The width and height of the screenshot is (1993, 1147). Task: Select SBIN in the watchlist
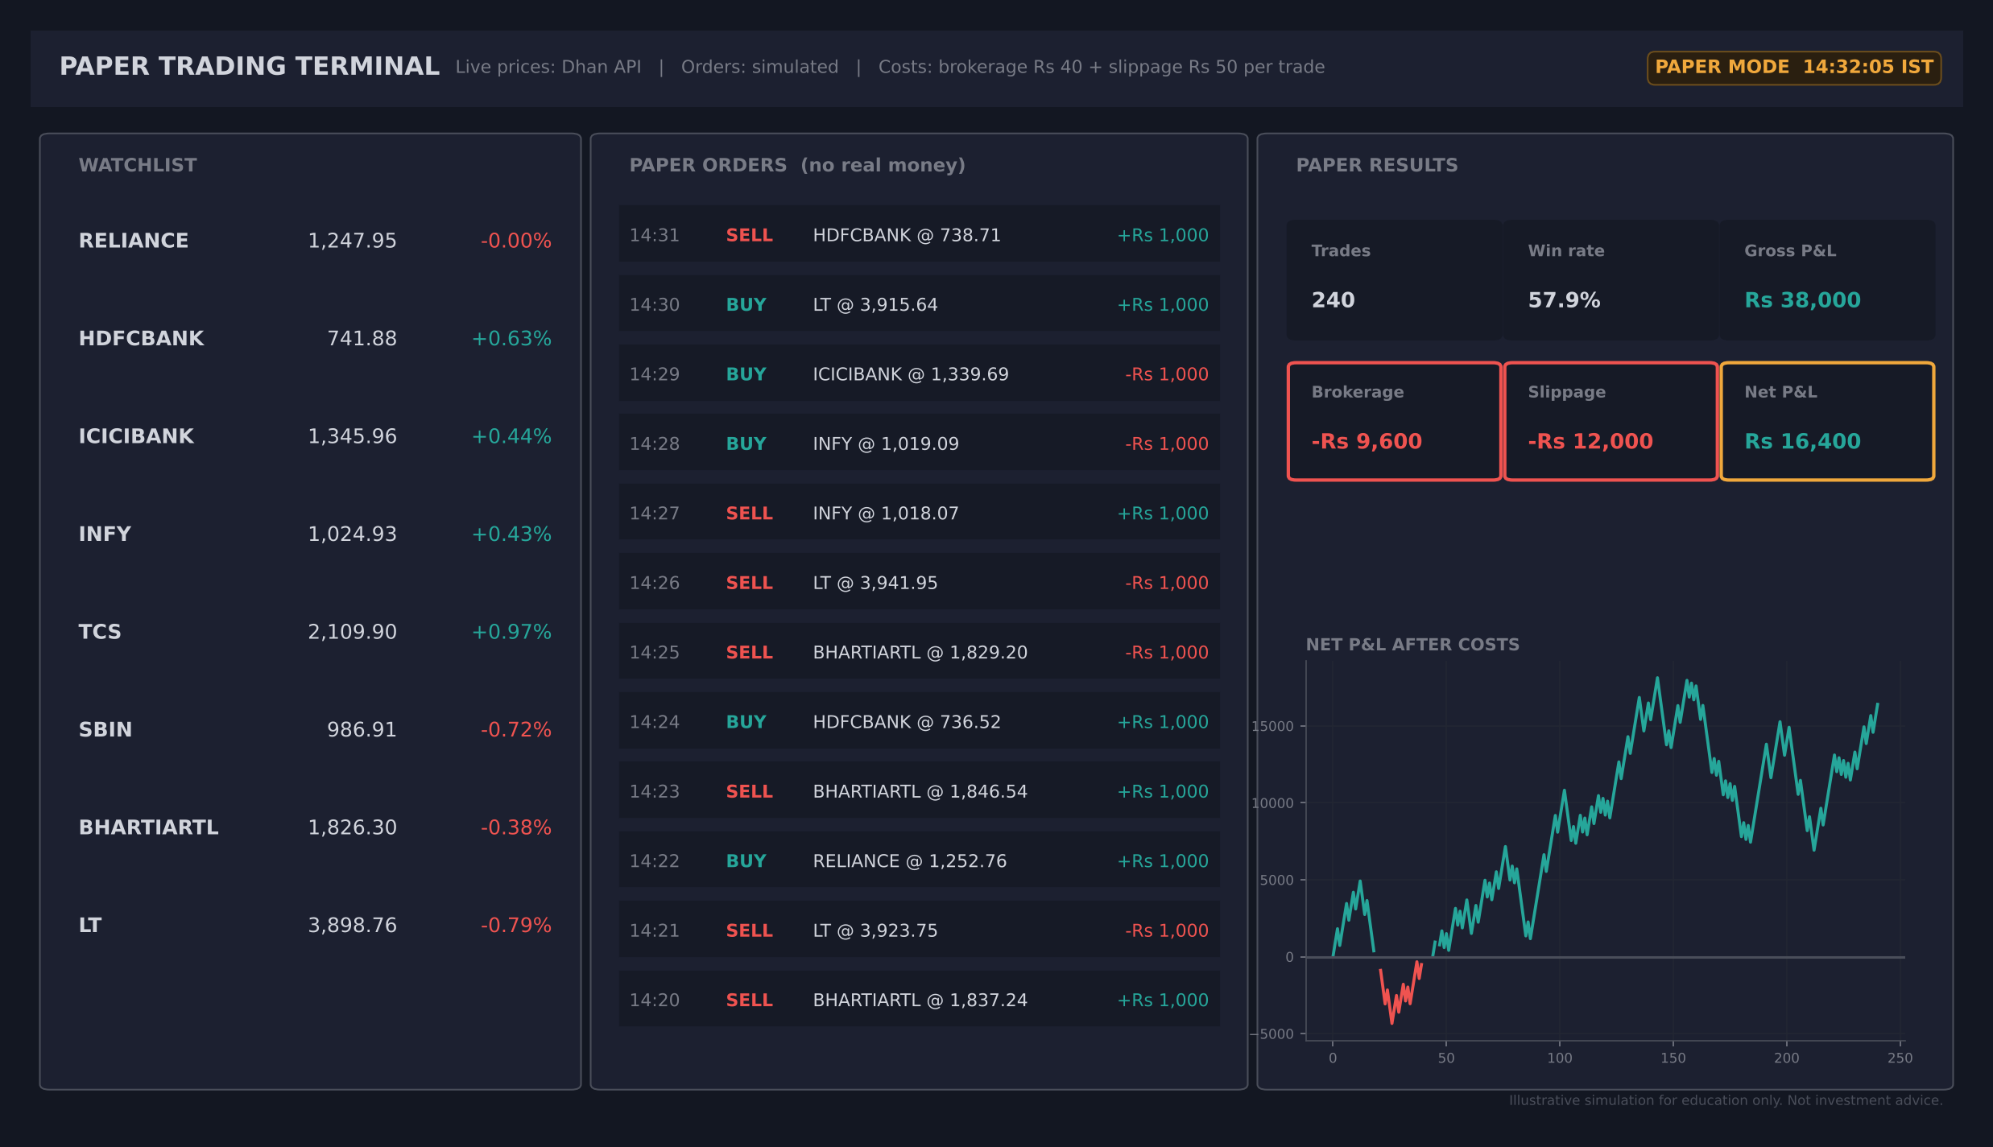pyautogui.click(x=105, y=730)
